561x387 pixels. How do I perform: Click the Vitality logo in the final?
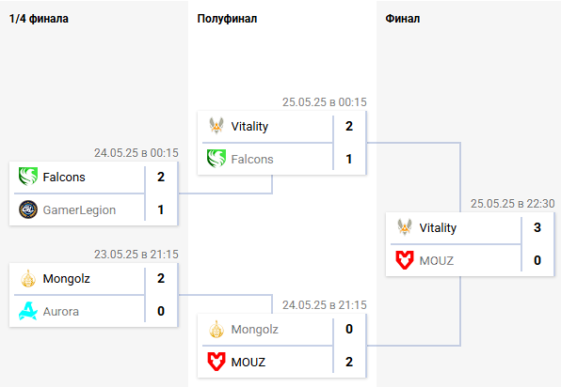click(405, 227)
